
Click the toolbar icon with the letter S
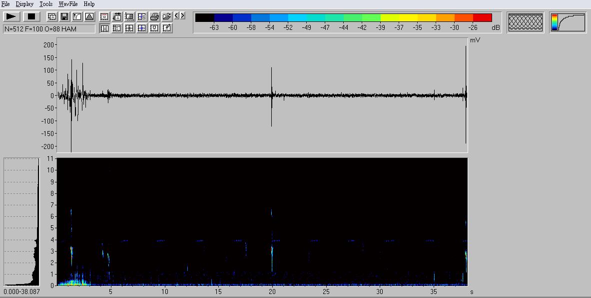click(142, 16)
